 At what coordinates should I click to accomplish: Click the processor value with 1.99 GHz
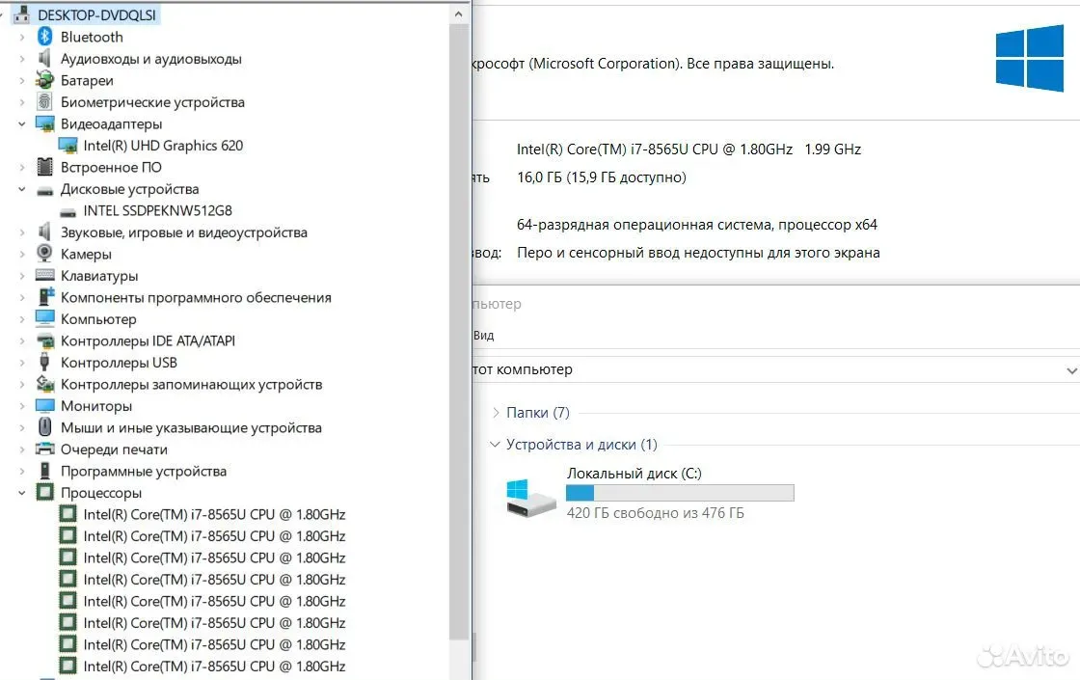[688, 149]
